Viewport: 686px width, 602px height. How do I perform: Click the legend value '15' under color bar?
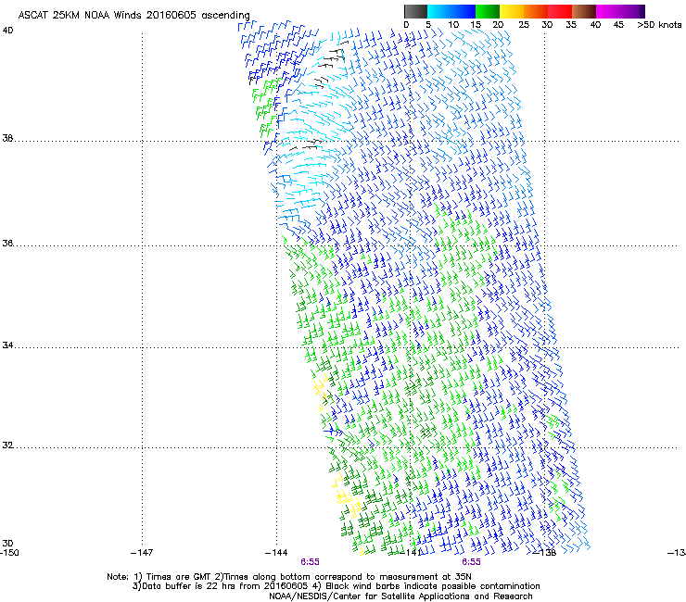476,24
